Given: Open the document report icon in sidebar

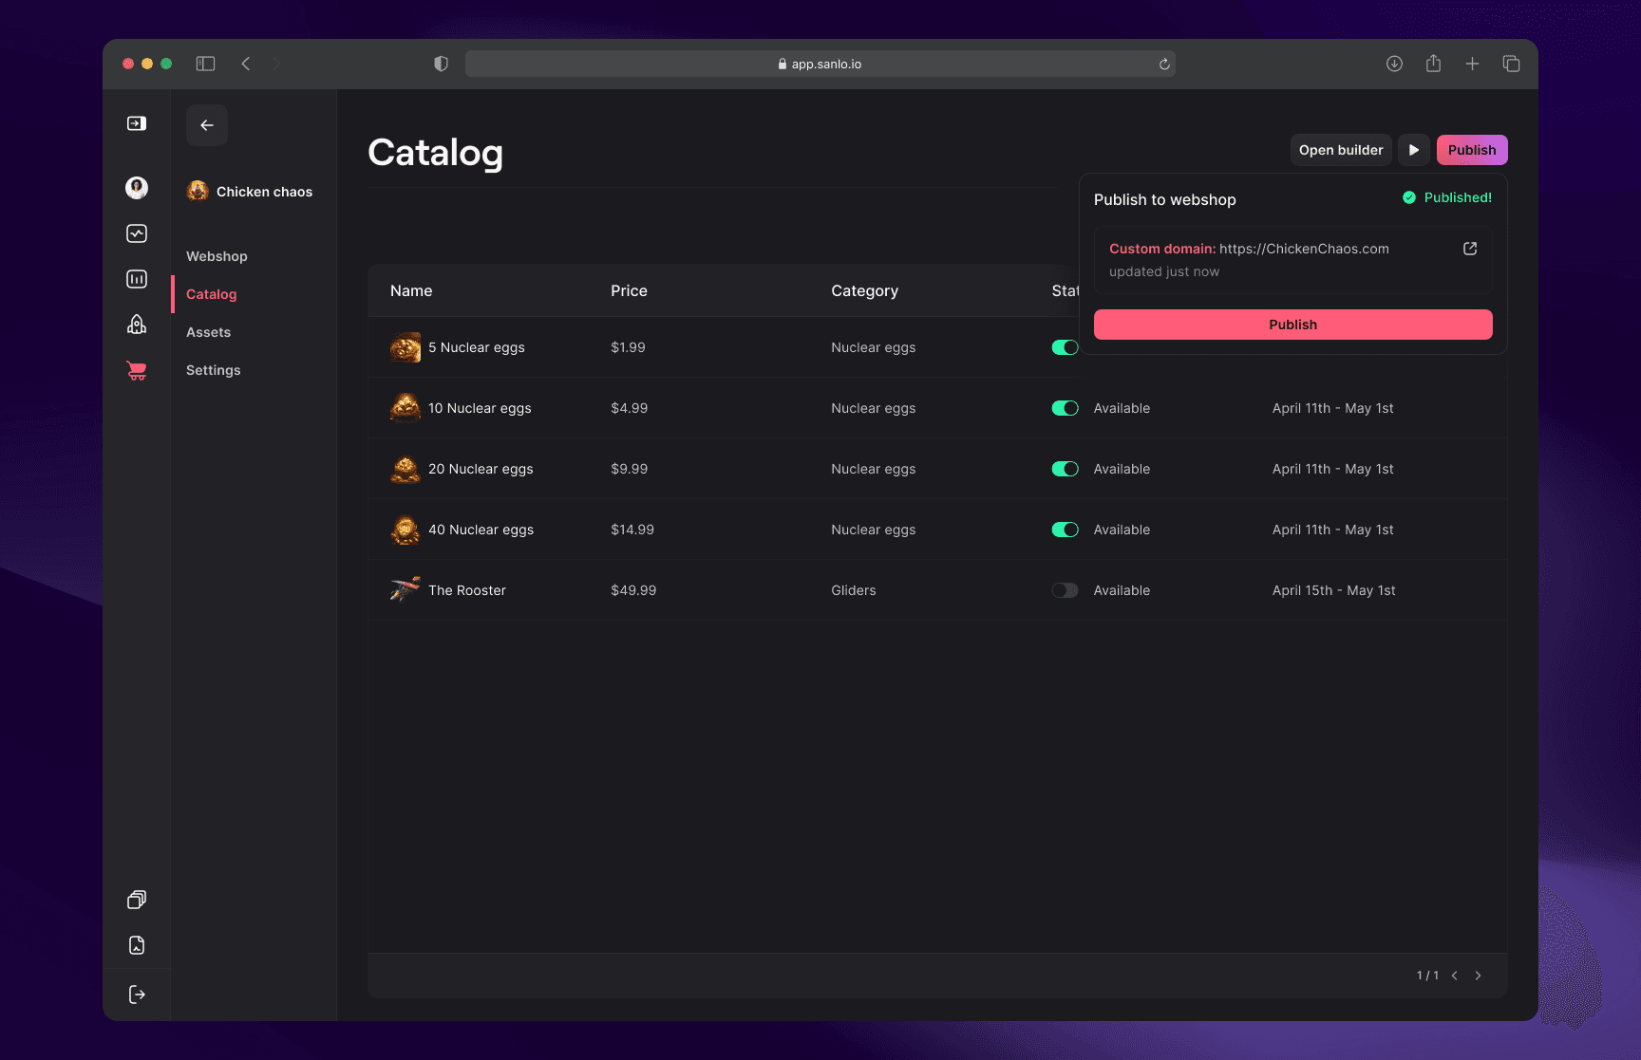Looking at the screenshot, I should pyautogui.click(x=137, y=945).
